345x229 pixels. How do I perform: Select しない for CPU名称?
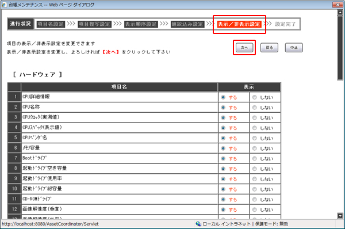pos(255,108)
